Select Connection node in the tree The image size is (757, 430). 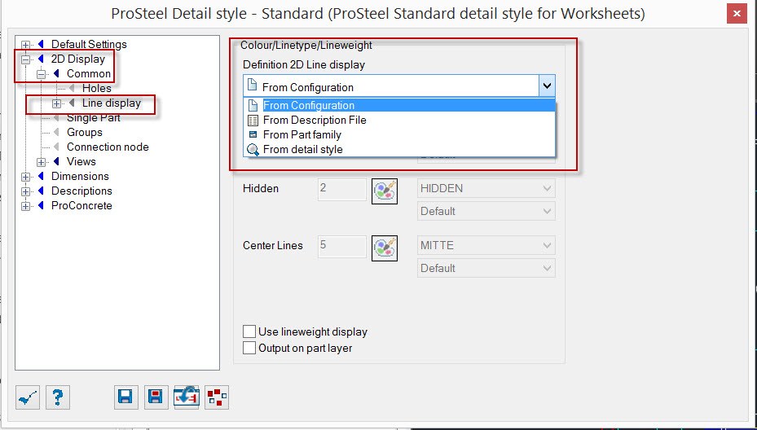point(108,147)
